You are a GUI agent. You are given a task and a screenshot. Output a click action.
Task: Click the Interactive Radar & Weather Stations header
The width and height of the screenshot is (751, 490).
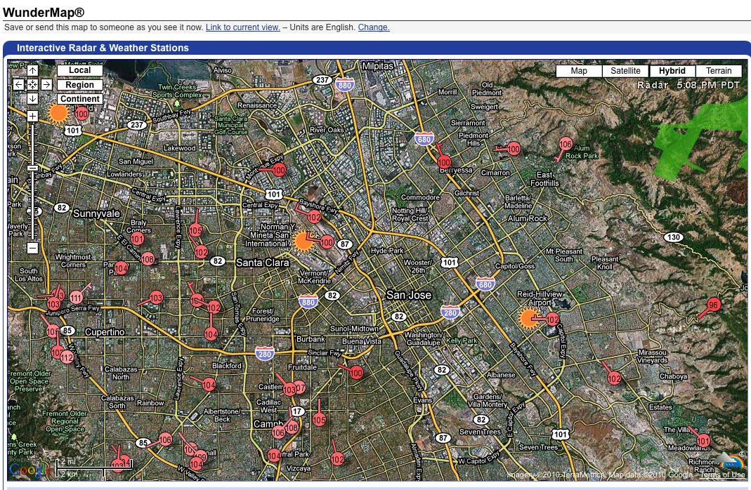tap(103, 48)
